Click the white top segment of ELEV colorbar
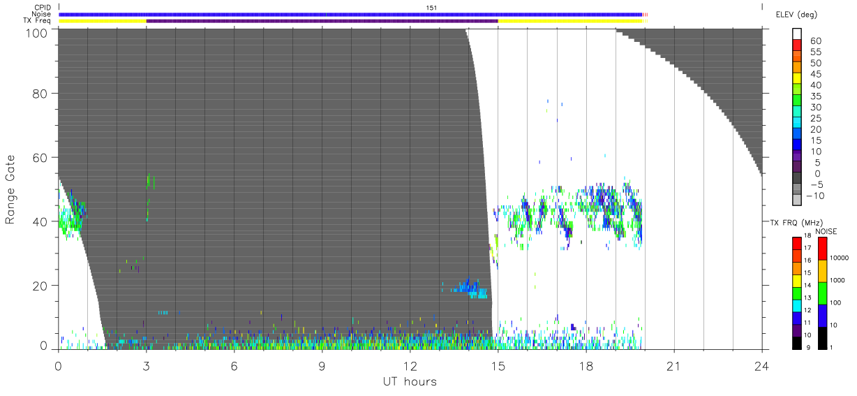Viewport: 857px width, 396px height. click(x=797, y=34)
